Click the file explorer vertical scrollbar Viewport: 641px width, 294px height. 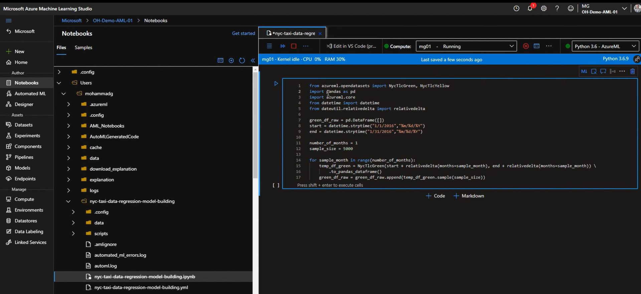[255, 125]
